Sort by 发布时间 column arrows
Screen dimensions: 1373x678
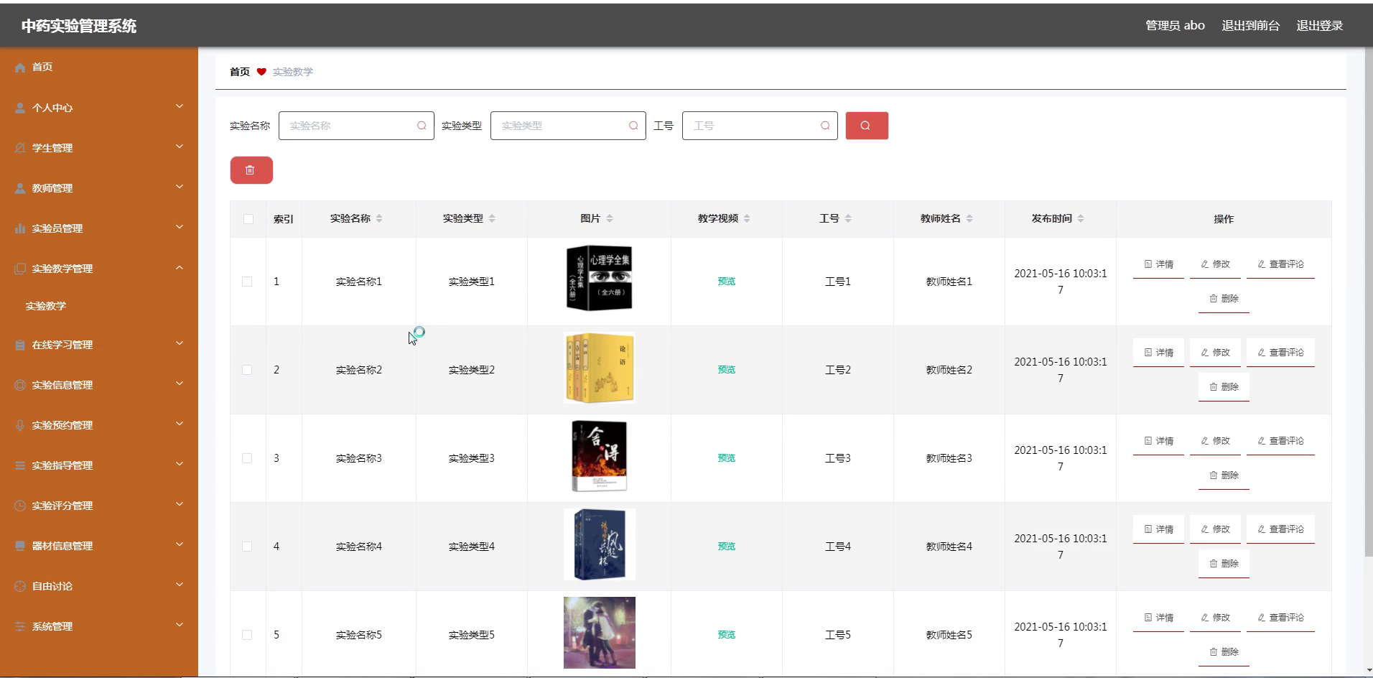pos(1081,218)
